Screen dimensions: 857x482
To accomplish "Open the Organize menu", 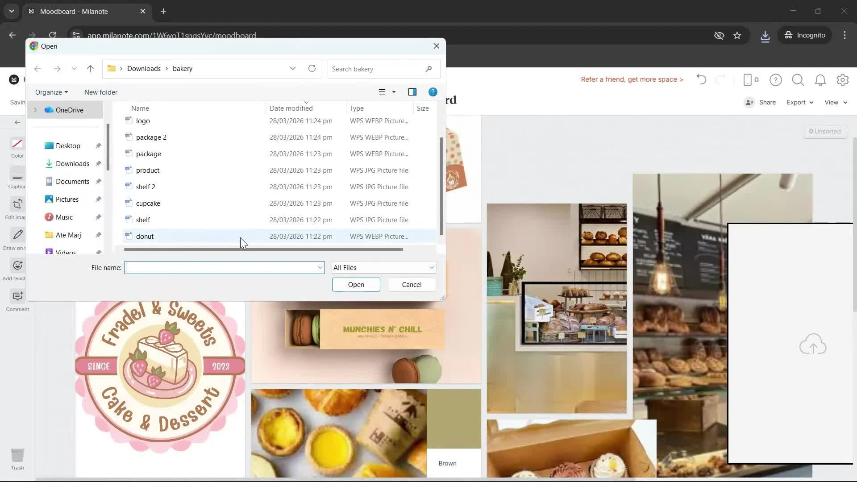I will click(51, 92).
